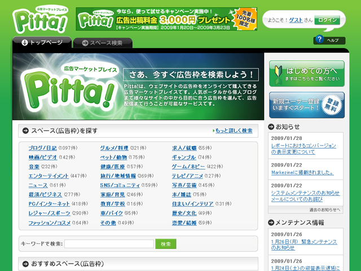Open the 3,000円 campaign banner

166,19
